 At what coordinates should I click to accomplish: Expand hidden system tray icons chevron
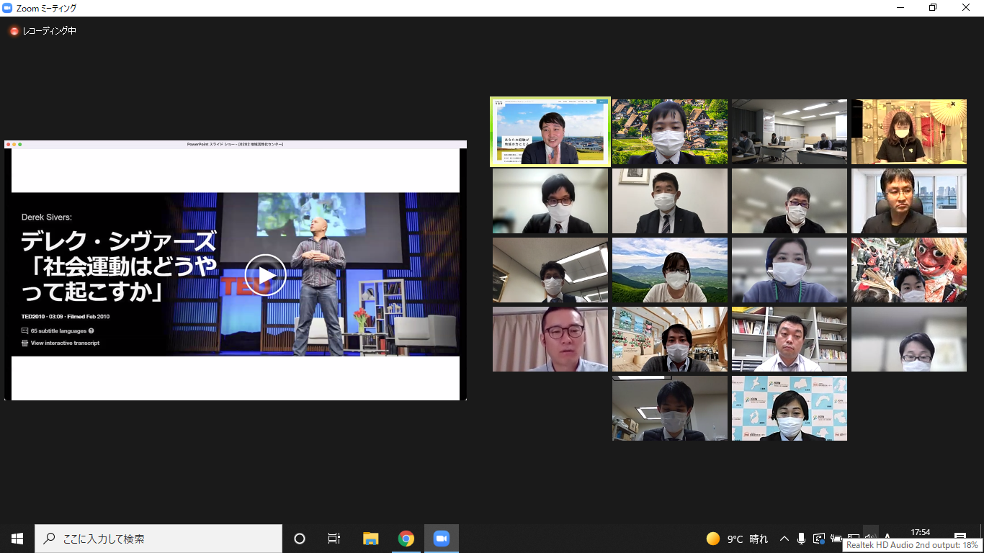(x=784, y=539)
